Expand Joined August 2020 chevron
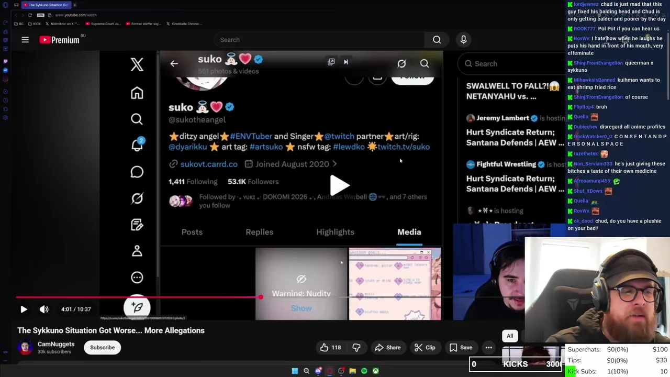This screenshot has height=377, width=670. tap(335, 164)
